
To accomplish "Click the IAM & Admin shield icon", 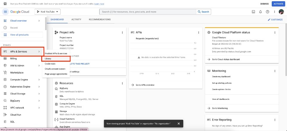I will click(5, 65).
